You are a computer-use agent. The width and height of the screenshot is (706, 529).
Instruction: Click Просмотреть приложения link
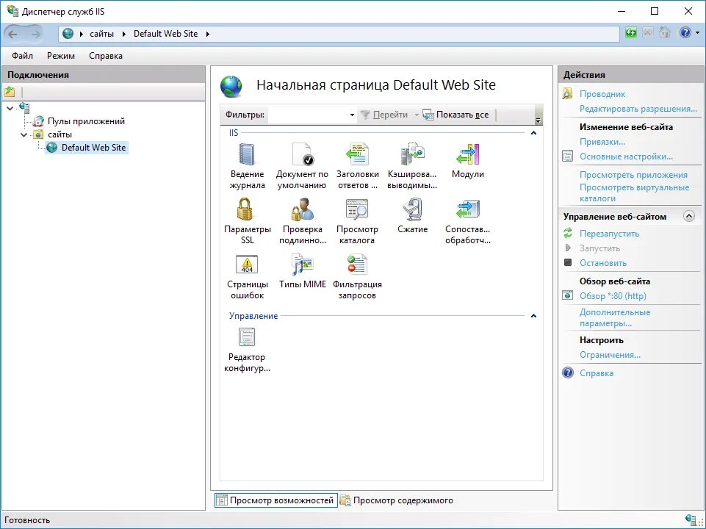(633, 175)
